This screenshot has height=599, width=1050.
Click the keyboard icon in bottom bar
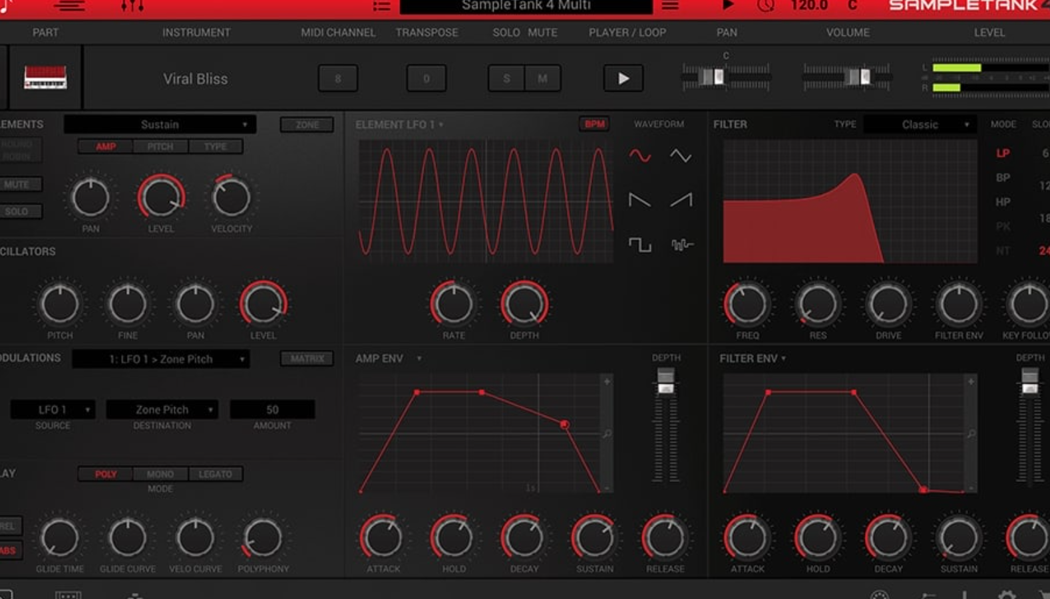68,594
